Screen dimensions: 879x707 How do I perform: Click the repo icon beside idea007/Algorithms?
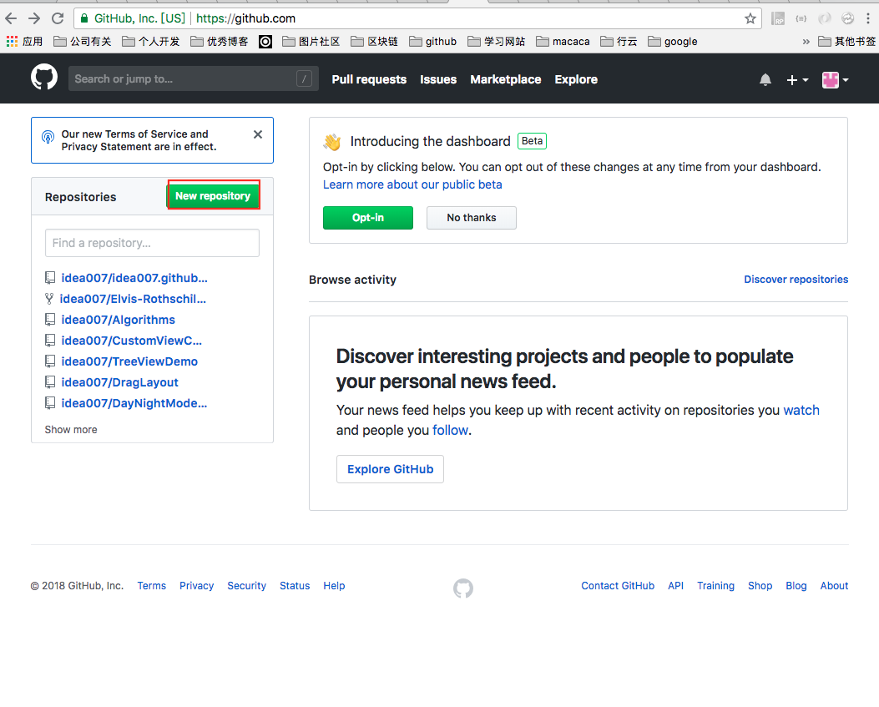[50, 320]
